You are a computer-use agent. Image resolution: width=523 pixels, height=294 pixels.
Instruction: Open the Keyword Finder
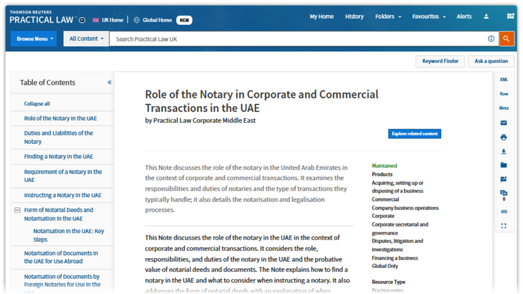point(440,61)
